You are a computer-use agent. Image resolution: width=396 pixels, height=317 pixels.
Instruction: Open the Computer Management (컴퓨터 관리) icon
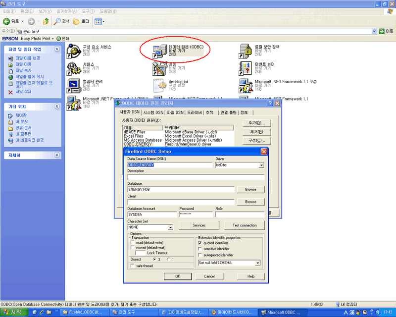click(73, 86)
